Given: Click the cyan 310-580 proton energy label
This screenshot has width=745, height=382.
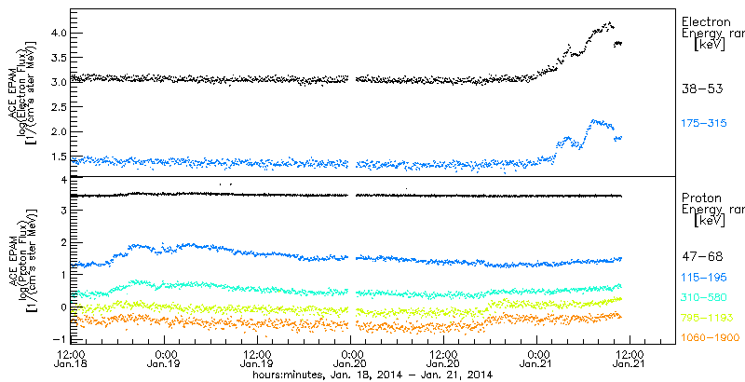Looking at the screenshot, I should point(704,297).
